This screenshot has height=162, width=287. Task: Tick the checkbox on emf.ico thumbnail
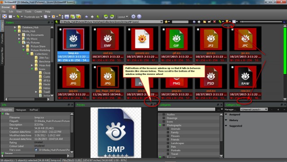[x=95, y=29]
